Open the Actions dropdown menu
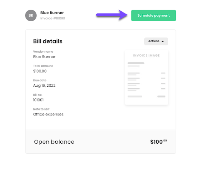Image resolution: width=198 pixels, height=170 pixels. (156, 41)
